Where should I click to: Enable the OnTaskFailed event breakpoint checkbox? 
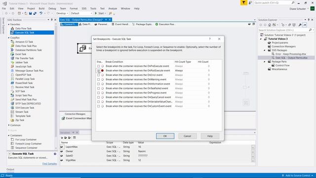click(98, 89)
